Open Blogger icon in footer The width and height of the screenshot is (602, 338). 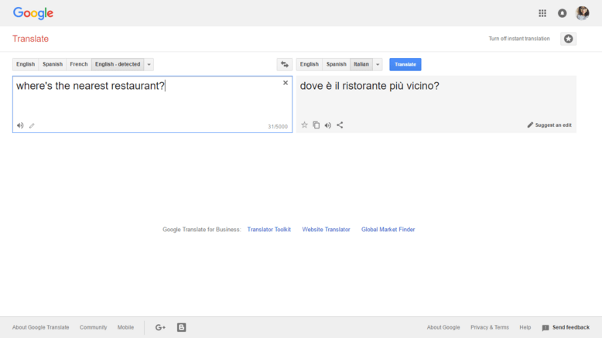181,327
